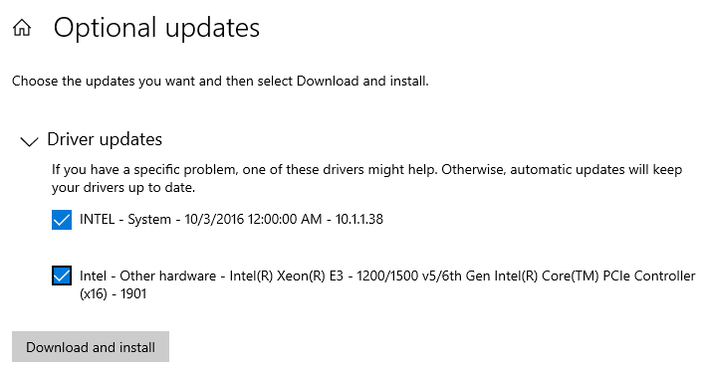705x368 pixels.
Task: Collapse the Driver updates chevron arrow
Action: tap(29, 141)
